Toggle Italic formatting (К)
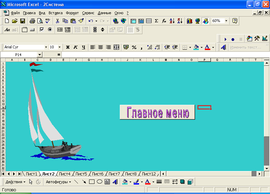The image size is (270, 194). 76,47
